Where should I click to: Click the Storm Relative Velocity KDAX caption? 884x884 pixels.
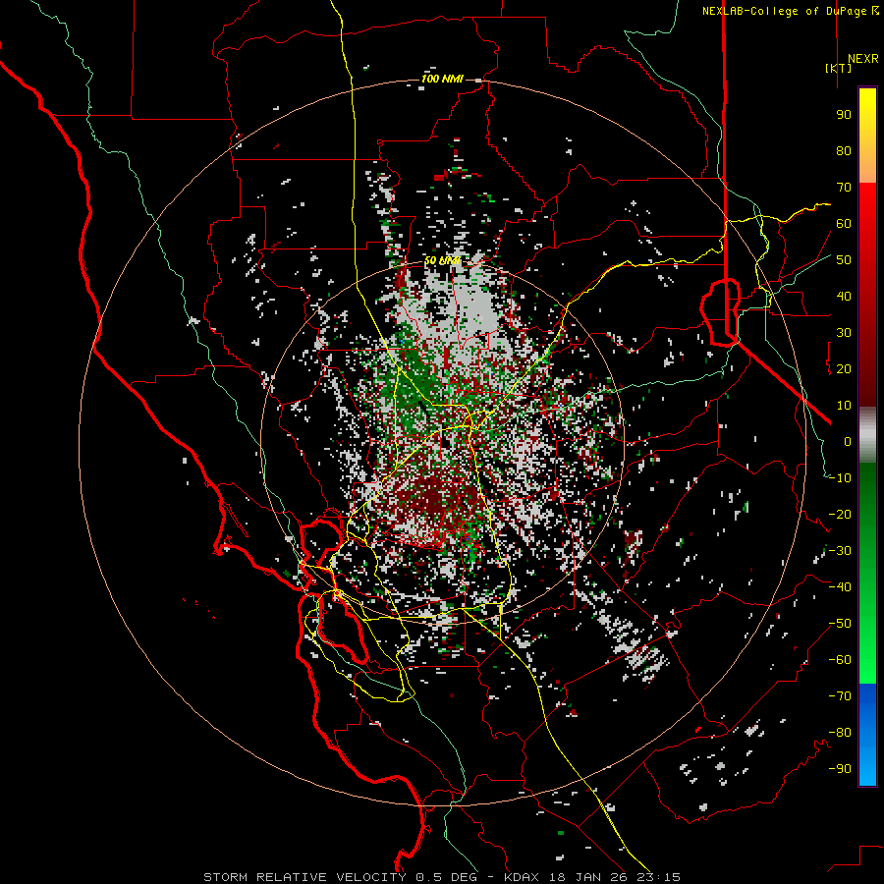[x=441, y=877]
